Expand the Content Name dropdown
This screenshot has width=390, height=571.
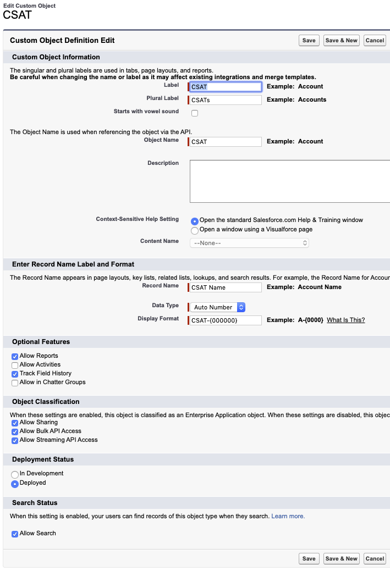pos(249,243)
